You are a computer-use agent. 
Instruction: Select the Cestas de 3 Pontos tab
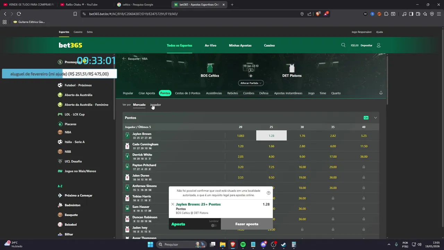pyautogui.click(x=188, y=93)
